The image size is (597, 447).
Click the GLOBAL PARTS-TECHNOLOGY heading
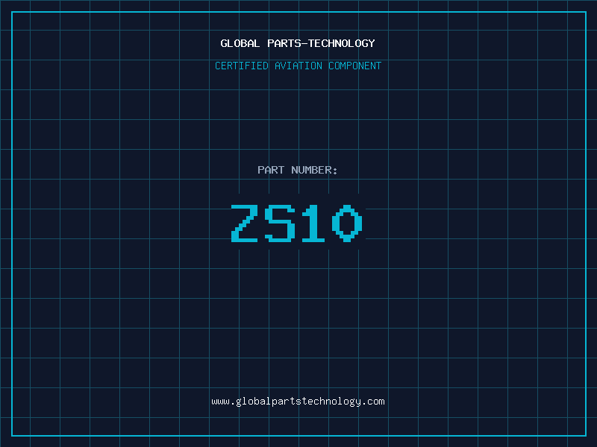[x=298, y=43]
